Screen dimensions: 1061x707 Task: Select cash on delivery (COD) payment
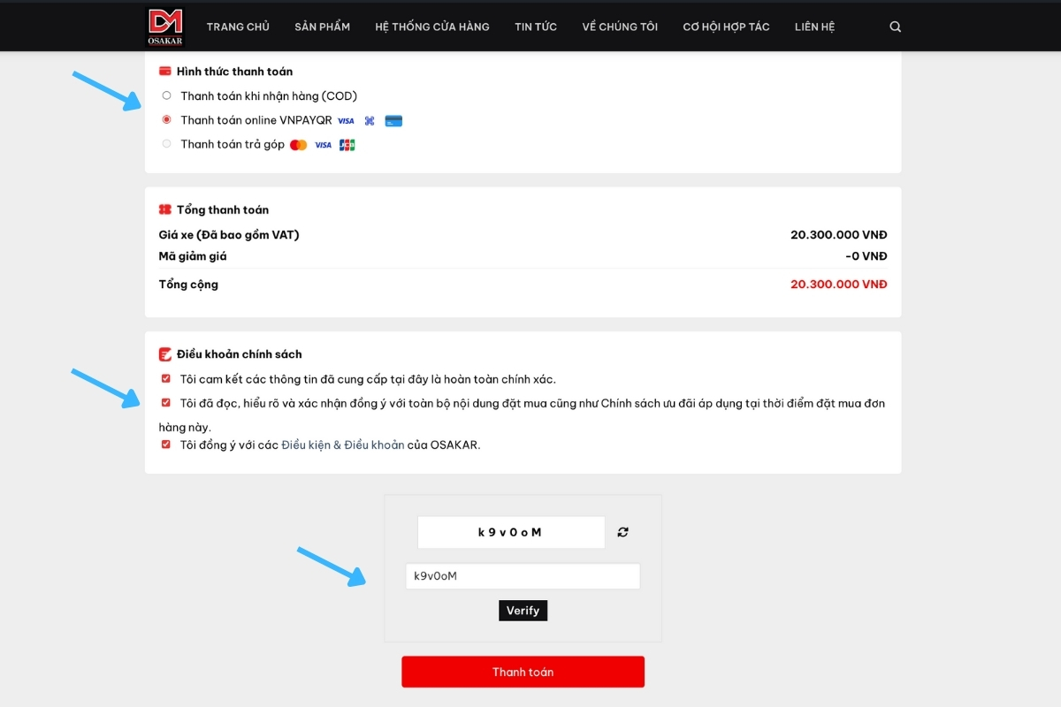[167, 95]
